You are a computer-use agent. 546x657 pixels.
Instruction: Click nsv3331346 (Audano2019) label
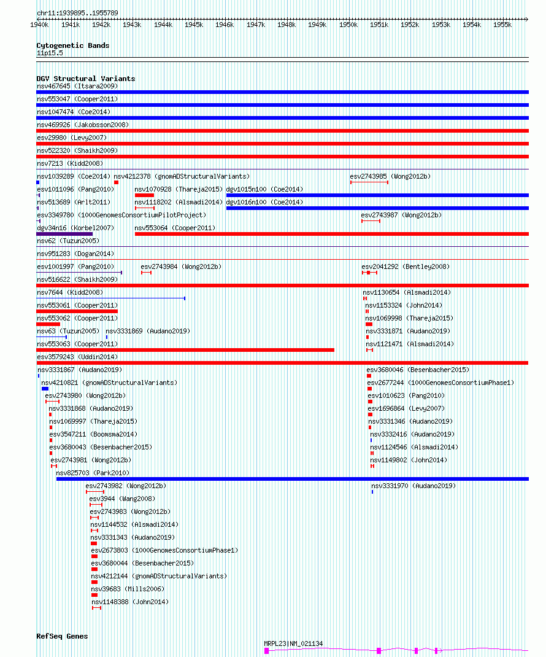click(x=410, y=421)
